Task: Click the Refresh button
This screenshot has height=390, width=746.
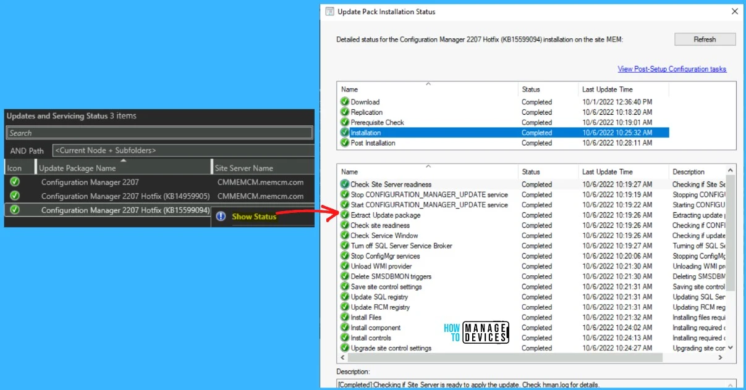Action: (x=705, y=39)
